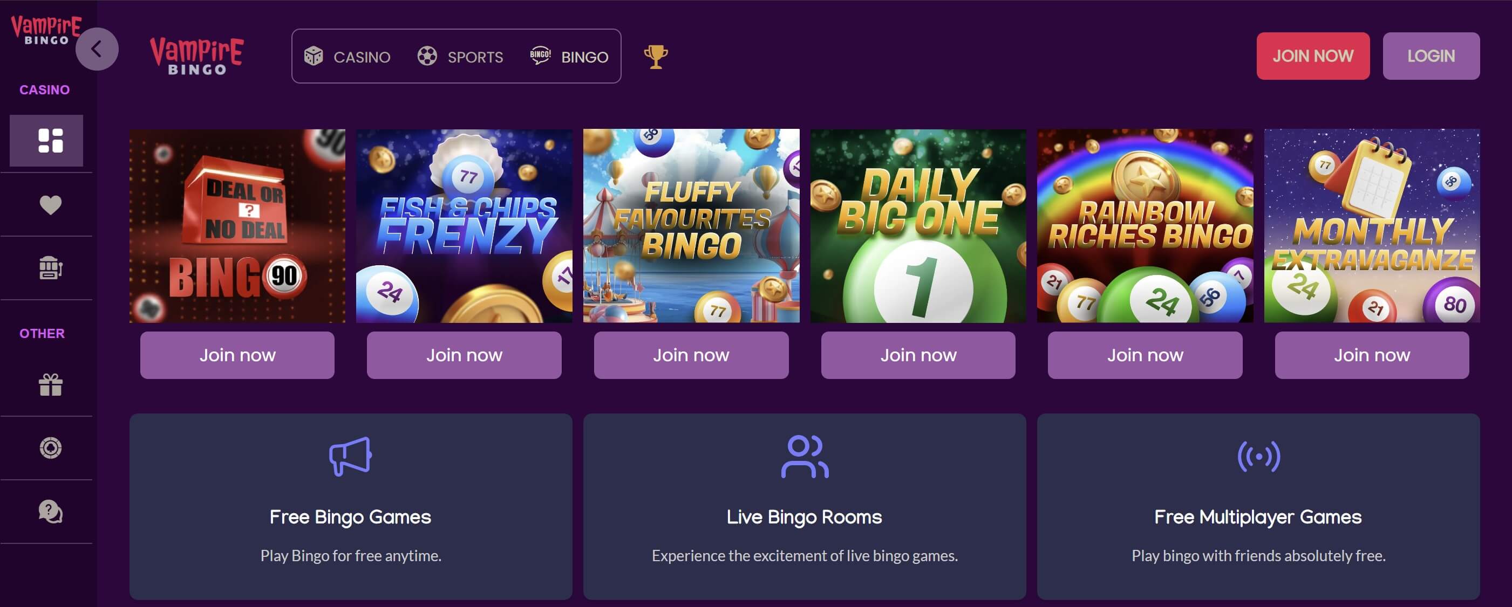
Task: Click the poker chip sidebar icon
Action: point(51,448)
